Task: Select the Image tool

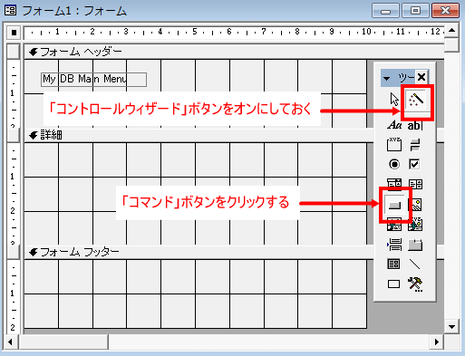Action: [415, 205]
